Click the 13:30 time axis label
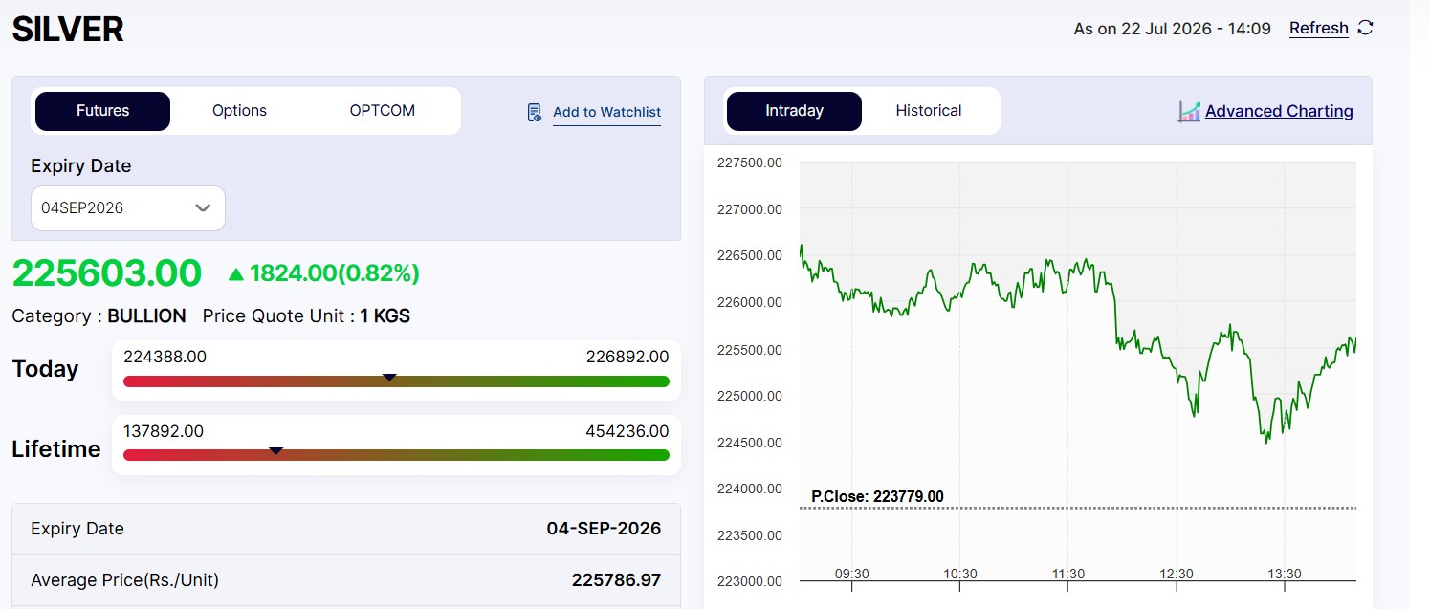1430x609 pixels. pyautogui.click(x=1285, y=574)
